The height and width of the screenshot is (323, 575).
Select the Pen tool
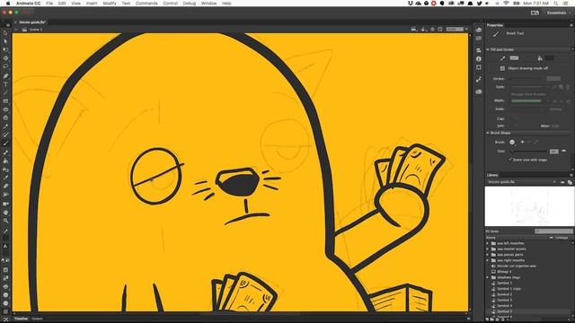coord(5,75)
